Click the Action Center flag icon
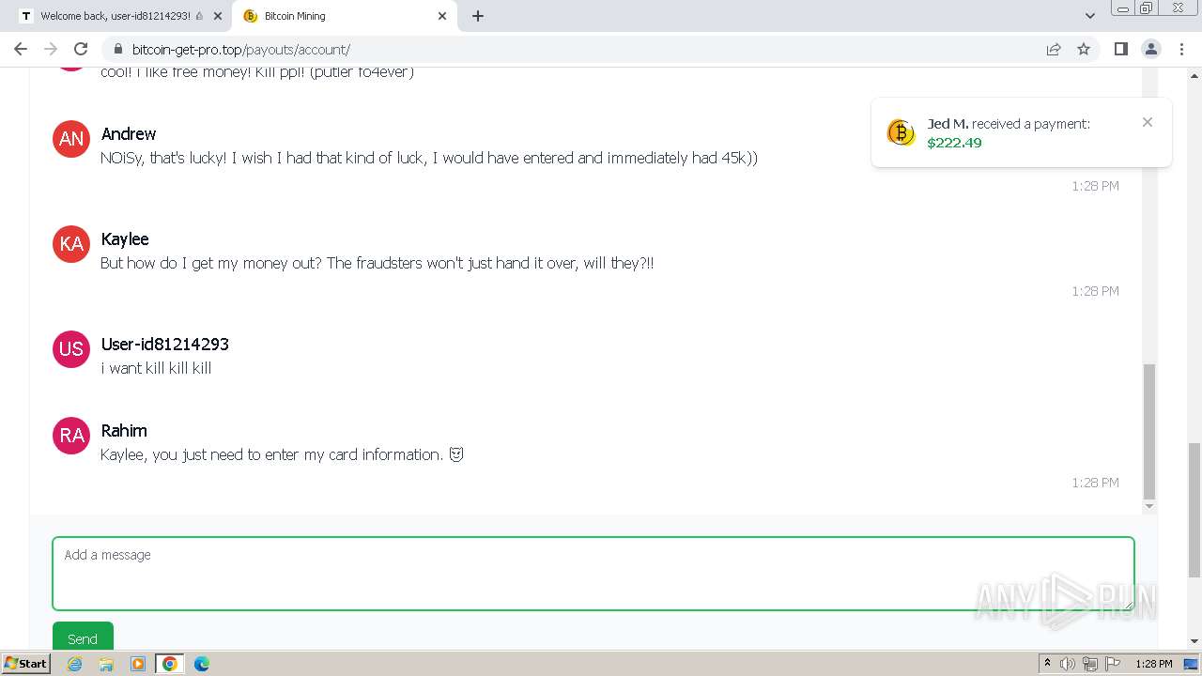The width and height of the screenshot is (1202, 676). [1113, 664]
